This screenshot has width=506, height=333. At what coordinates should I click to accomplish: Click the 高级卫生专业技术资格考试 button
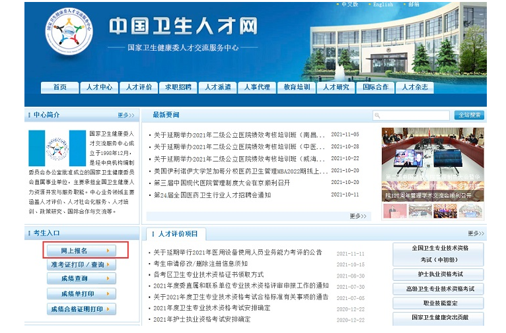(x=438, y=289)
